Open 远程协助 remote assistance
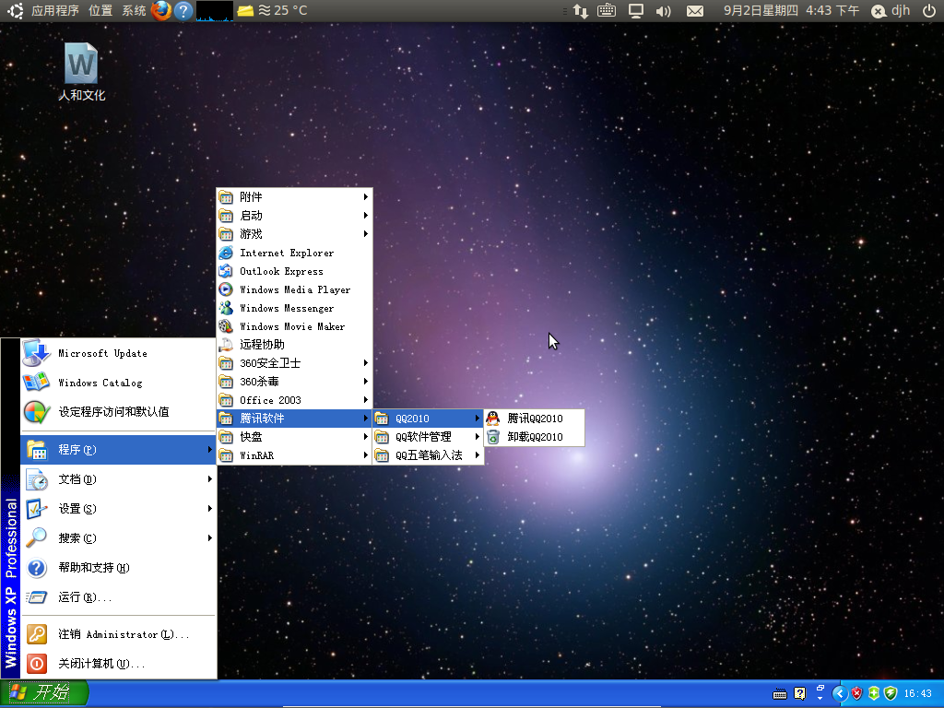 (294, 345)
